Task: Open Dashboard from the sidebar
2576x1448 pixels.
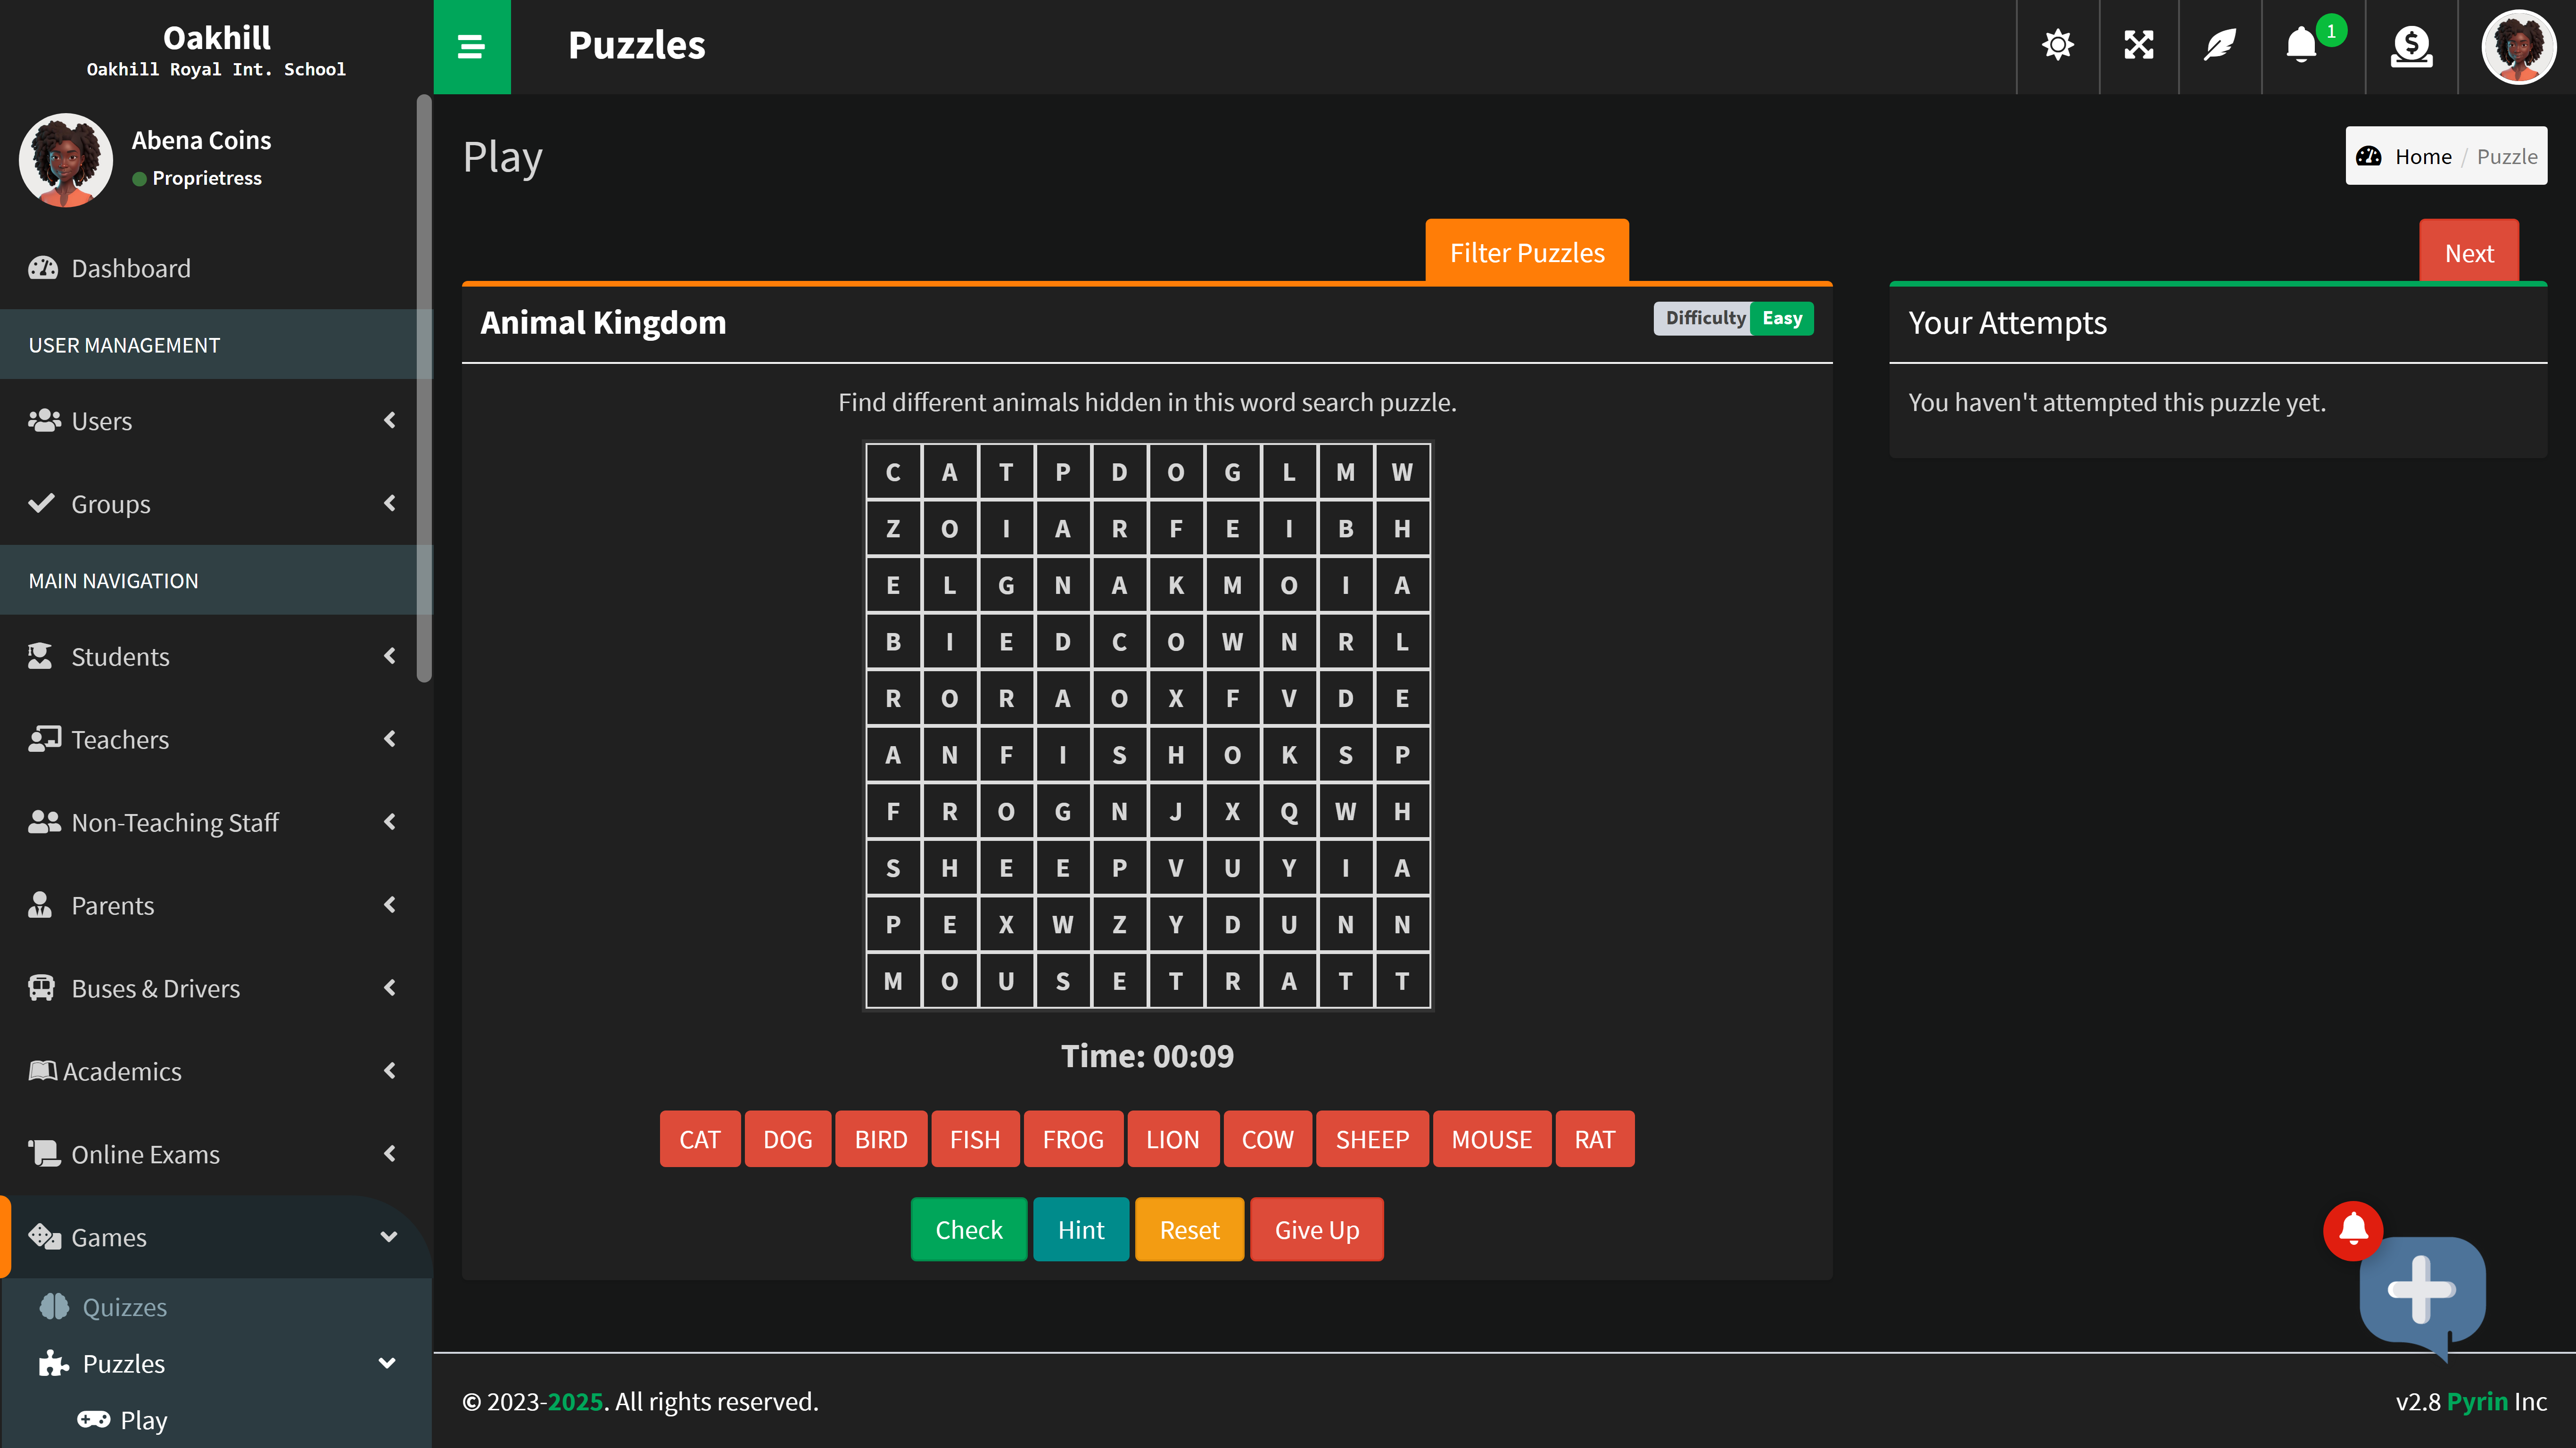Action: pos(130,268)
